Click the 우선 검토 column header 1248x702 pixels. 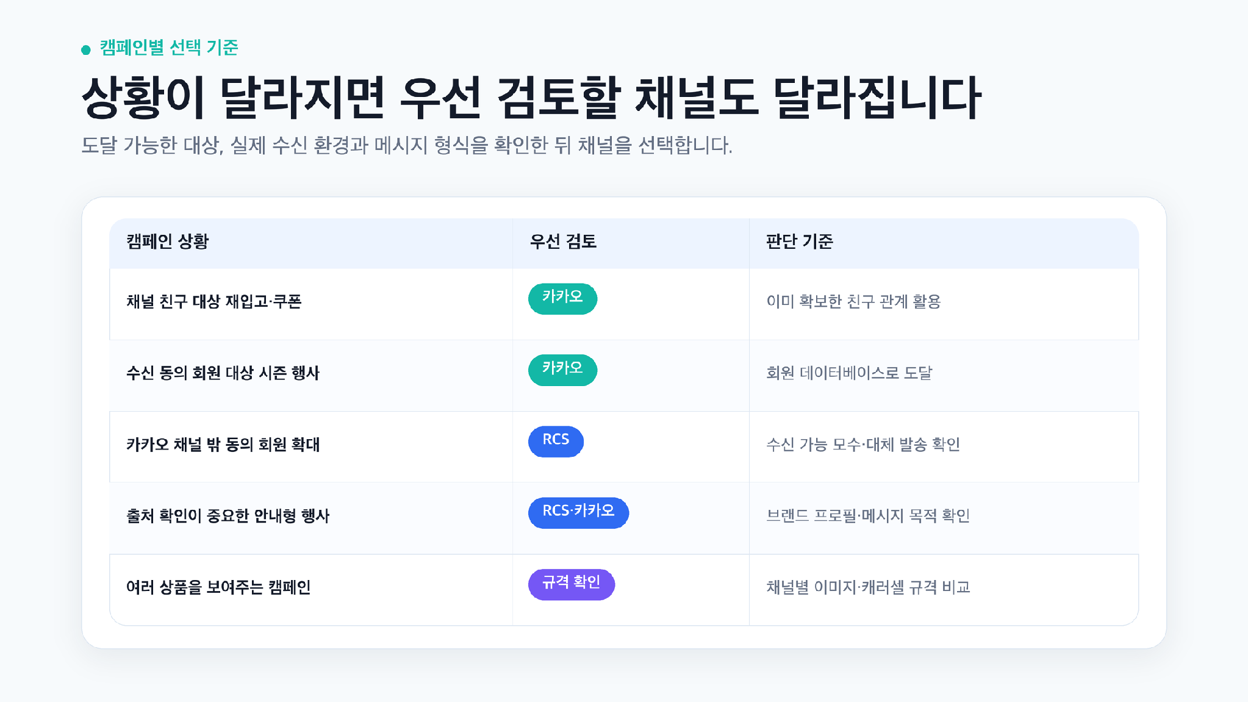pos(563,242)
